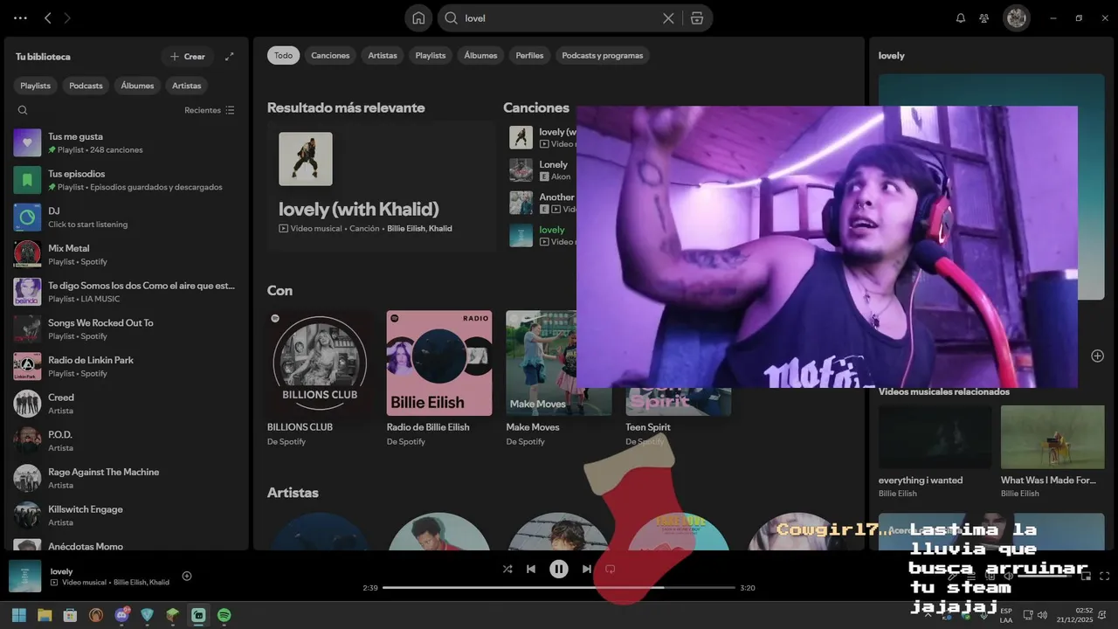1118x629 pixels.
Task: Select the Canciones search tab
Action: (x=330, y=55)
